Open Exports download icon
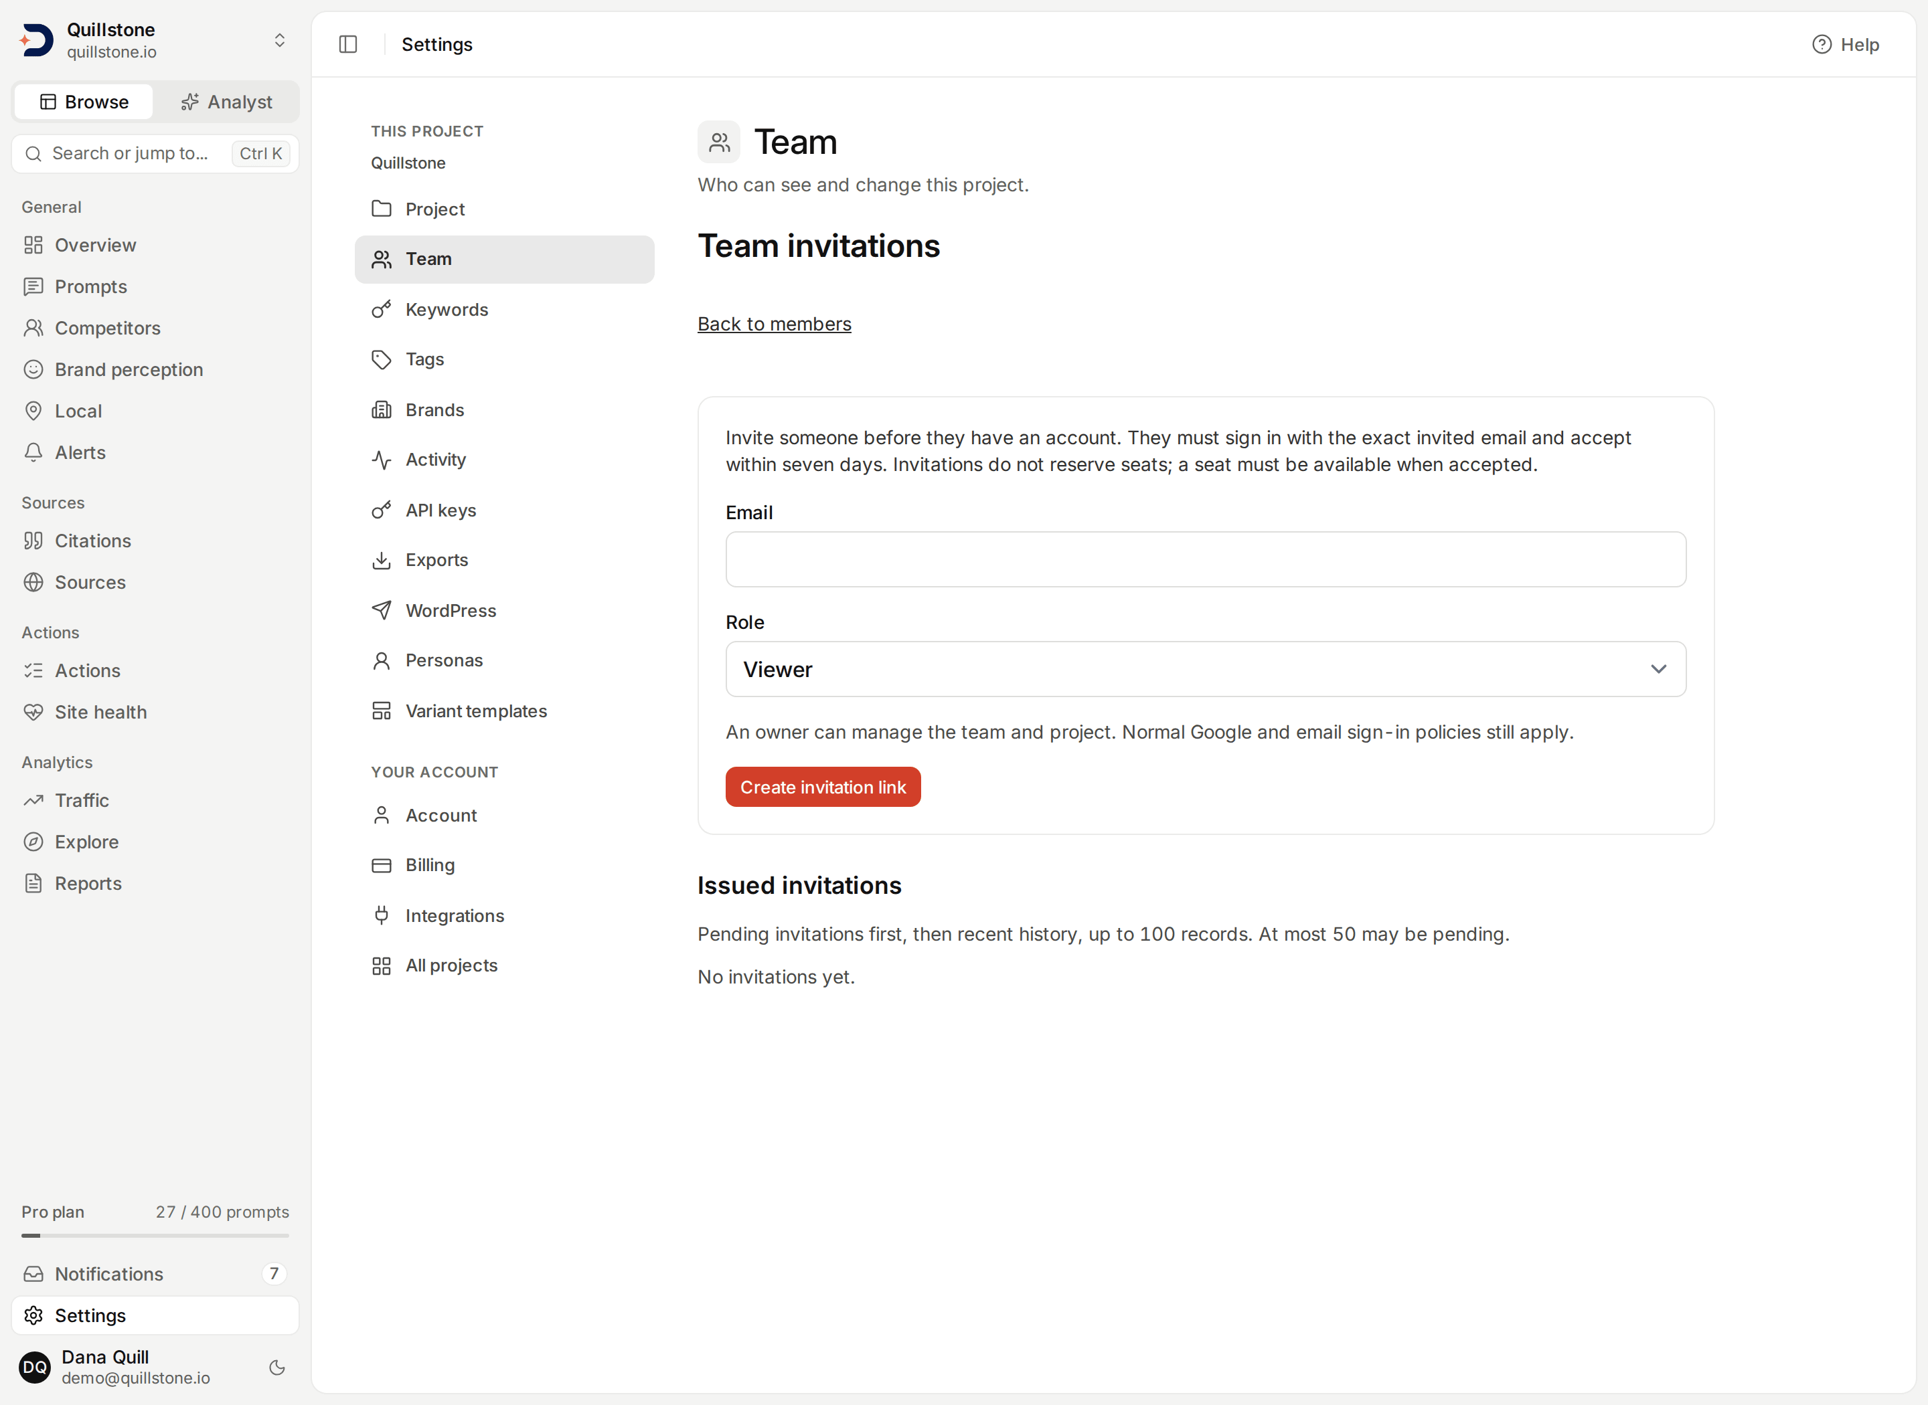 tap(381, 559)
